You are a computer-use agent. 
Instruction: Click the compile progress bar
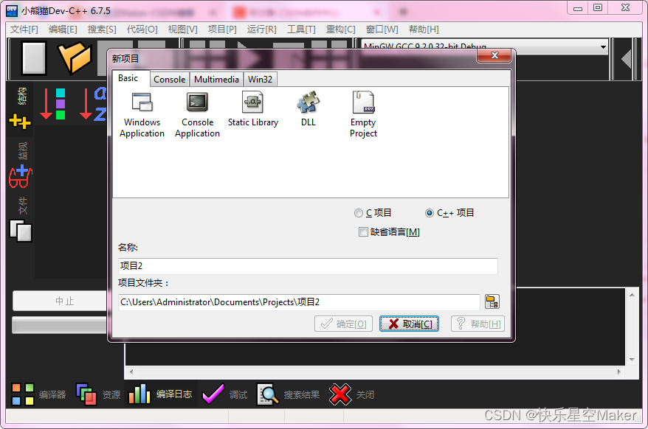[60, 325]
